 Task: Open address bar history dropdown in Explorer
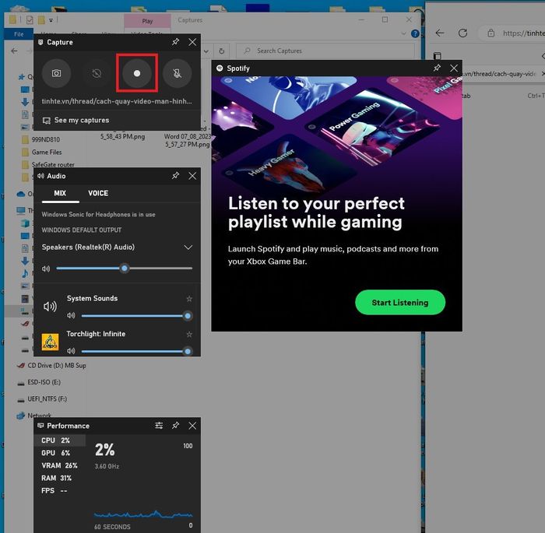(x=206, y=51)
